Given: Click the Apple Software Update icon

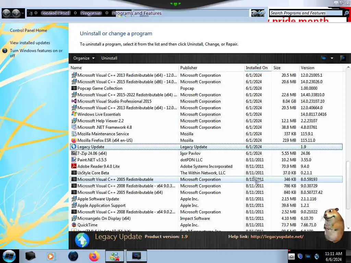Looking at the screenshot, I should coord(74,199).
